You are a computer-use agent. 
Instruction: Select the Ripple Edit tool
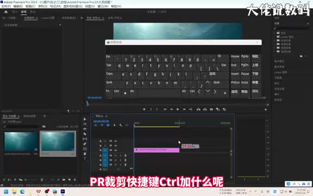(x=85, y=129)
